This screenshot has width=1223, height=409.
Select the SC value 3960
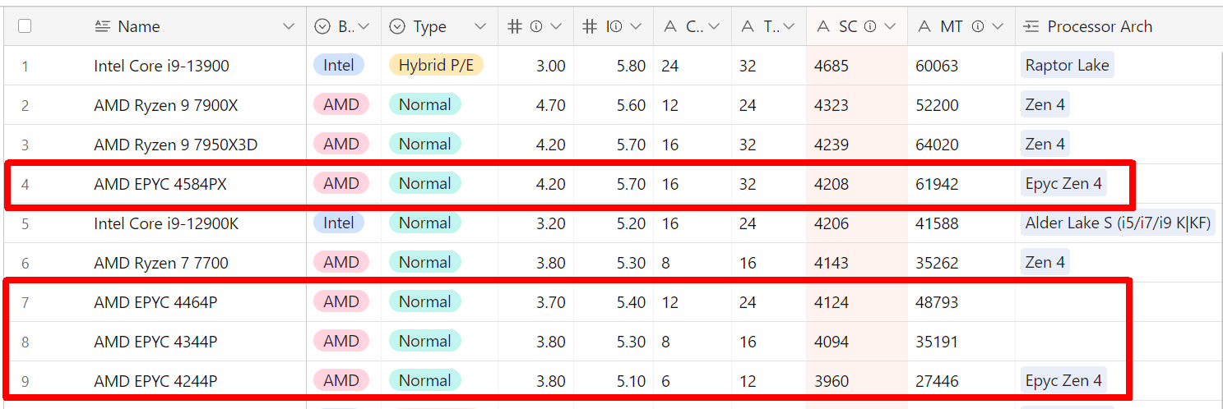point(832,381)
